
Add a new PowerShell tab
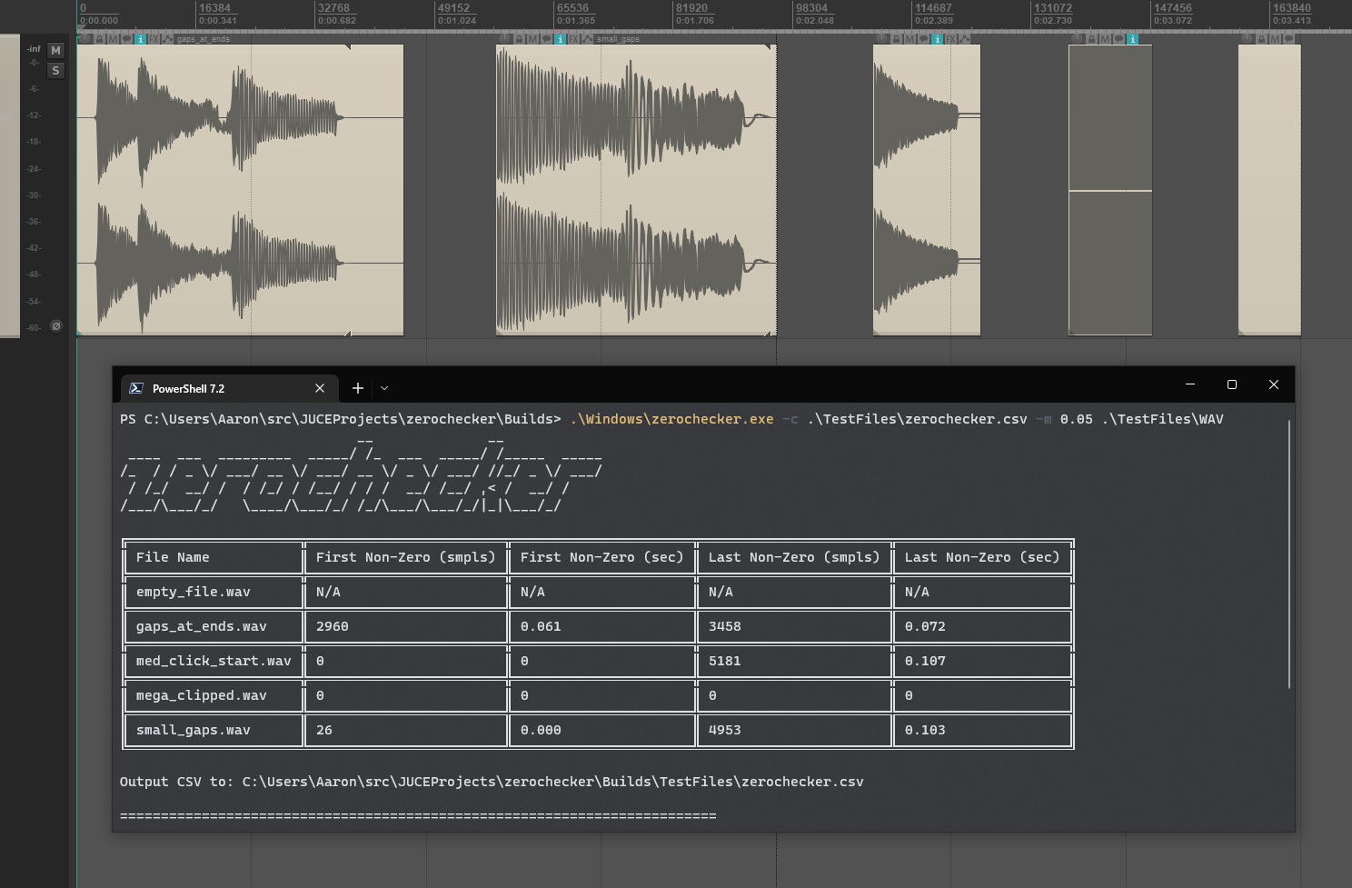[358, 388]
